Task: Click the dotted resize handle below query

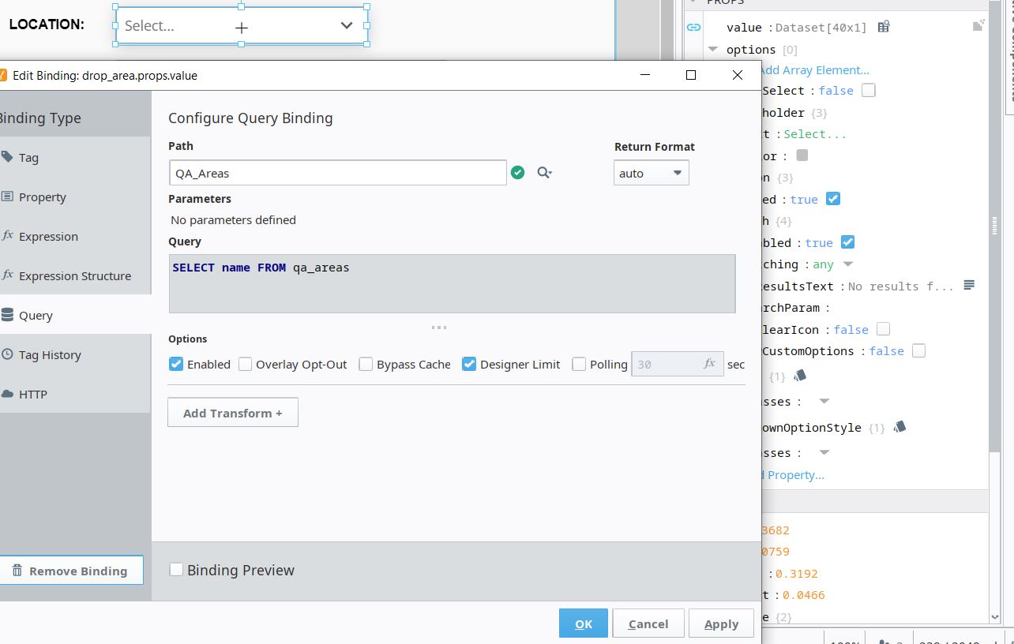Action: pos(439,327)
